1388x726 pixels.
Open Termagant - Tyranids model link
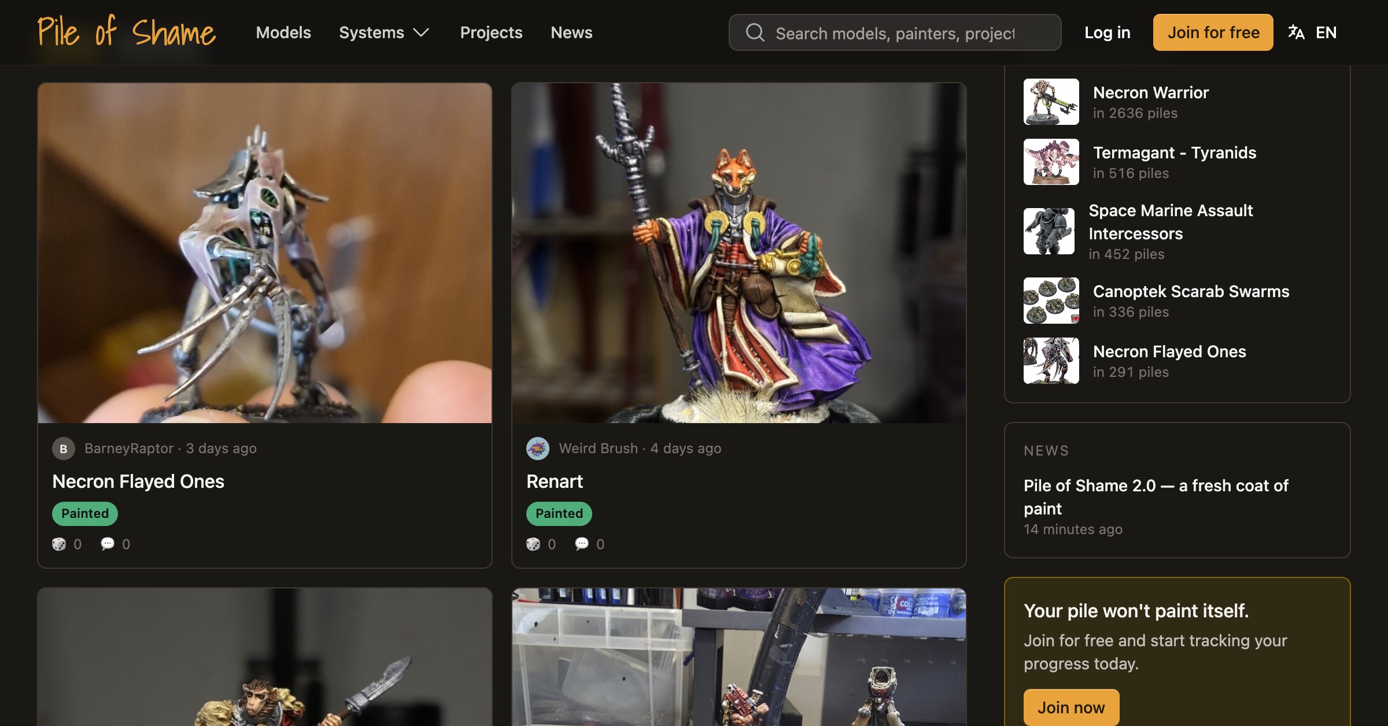(1175, 153)
